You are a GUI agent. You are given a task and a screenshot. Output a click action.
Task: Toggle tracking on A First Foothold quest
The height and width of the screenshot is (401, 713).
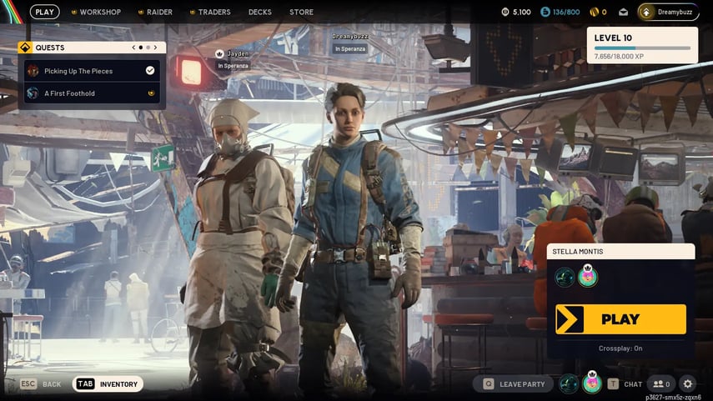pyautogui.click(x=150, y=93)
